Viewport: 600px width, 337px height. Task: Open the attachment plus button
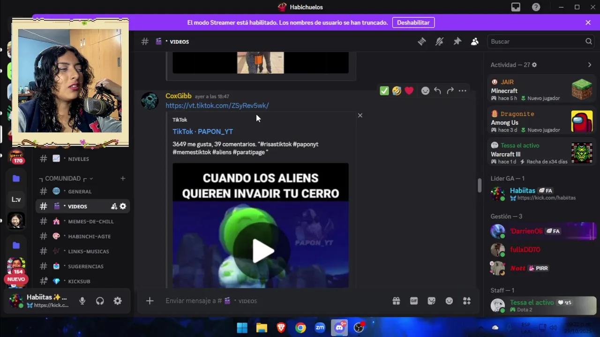(x=150, y=301)
